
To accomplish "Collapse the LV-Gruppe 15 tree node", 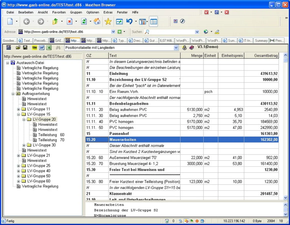I will pyautogui.click(x=18, y=114).
